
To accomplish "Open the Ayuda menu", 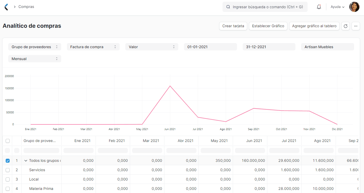I will pos(337,7).
